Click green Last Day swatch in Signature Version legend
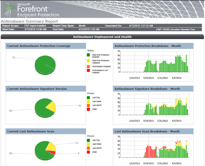 coord(88,98)
